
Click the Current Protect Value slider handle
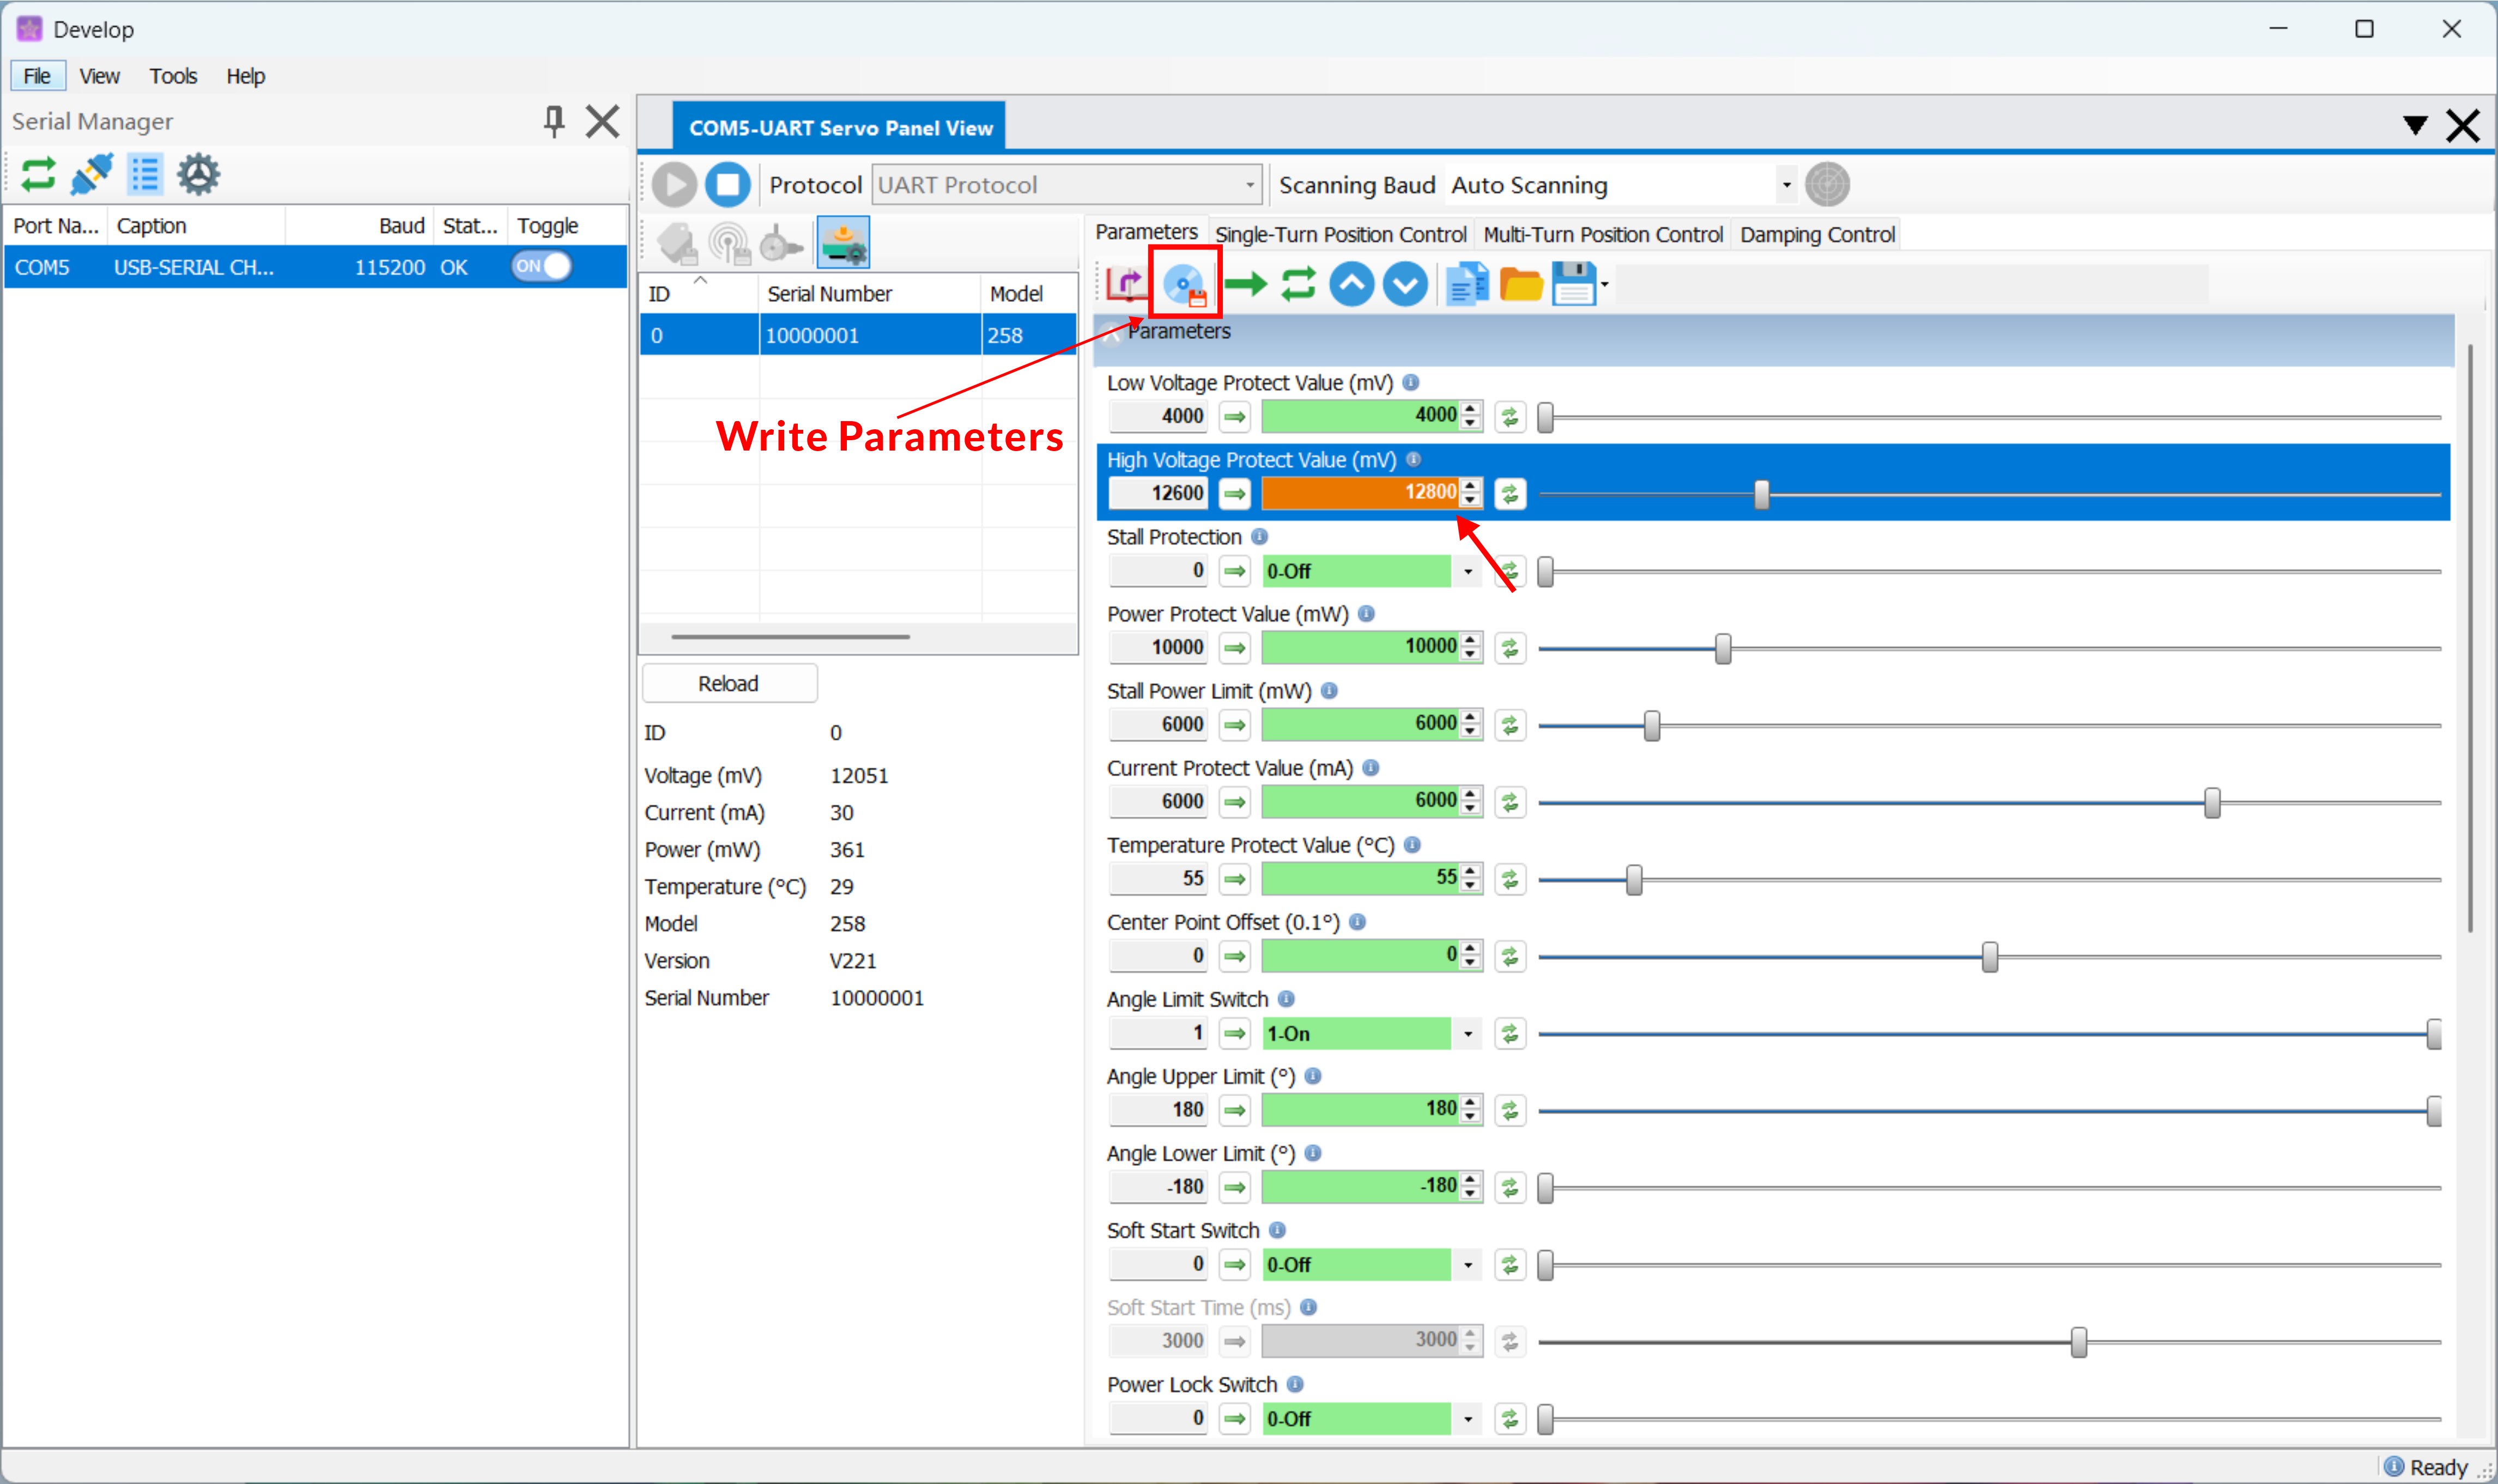[2212, 803]
